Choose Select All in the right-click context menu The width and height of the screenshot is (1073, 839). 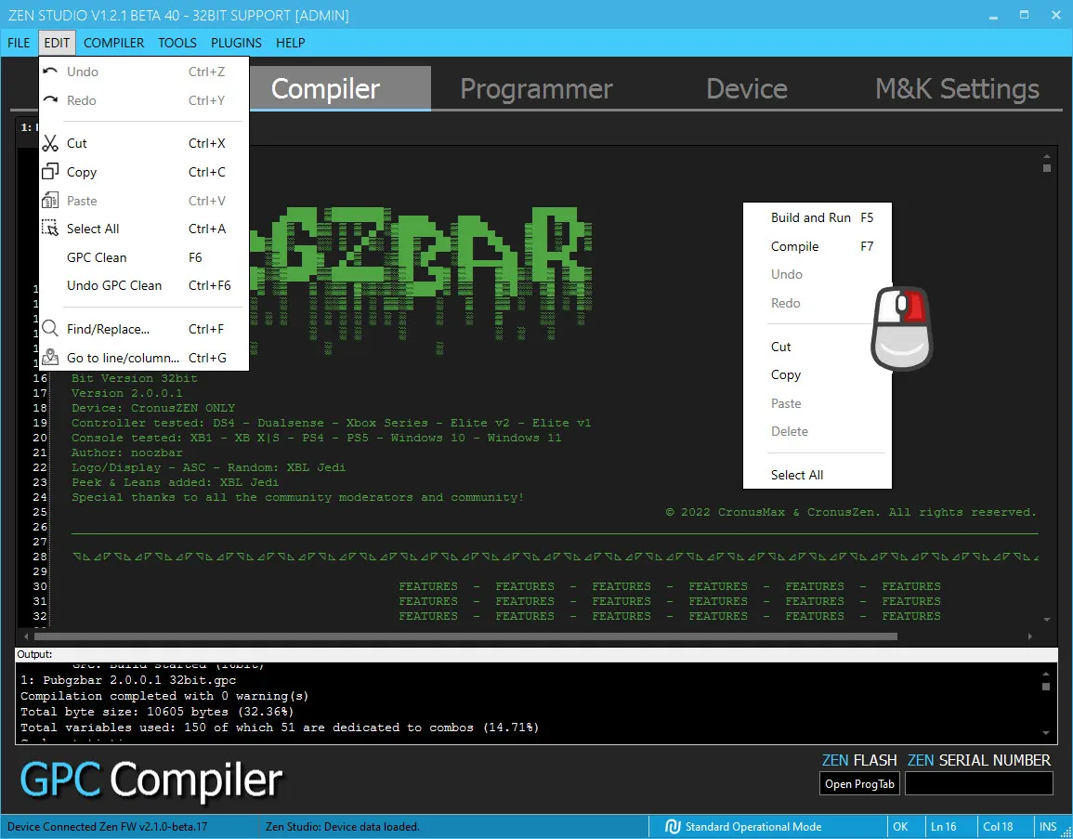[818, 474]
